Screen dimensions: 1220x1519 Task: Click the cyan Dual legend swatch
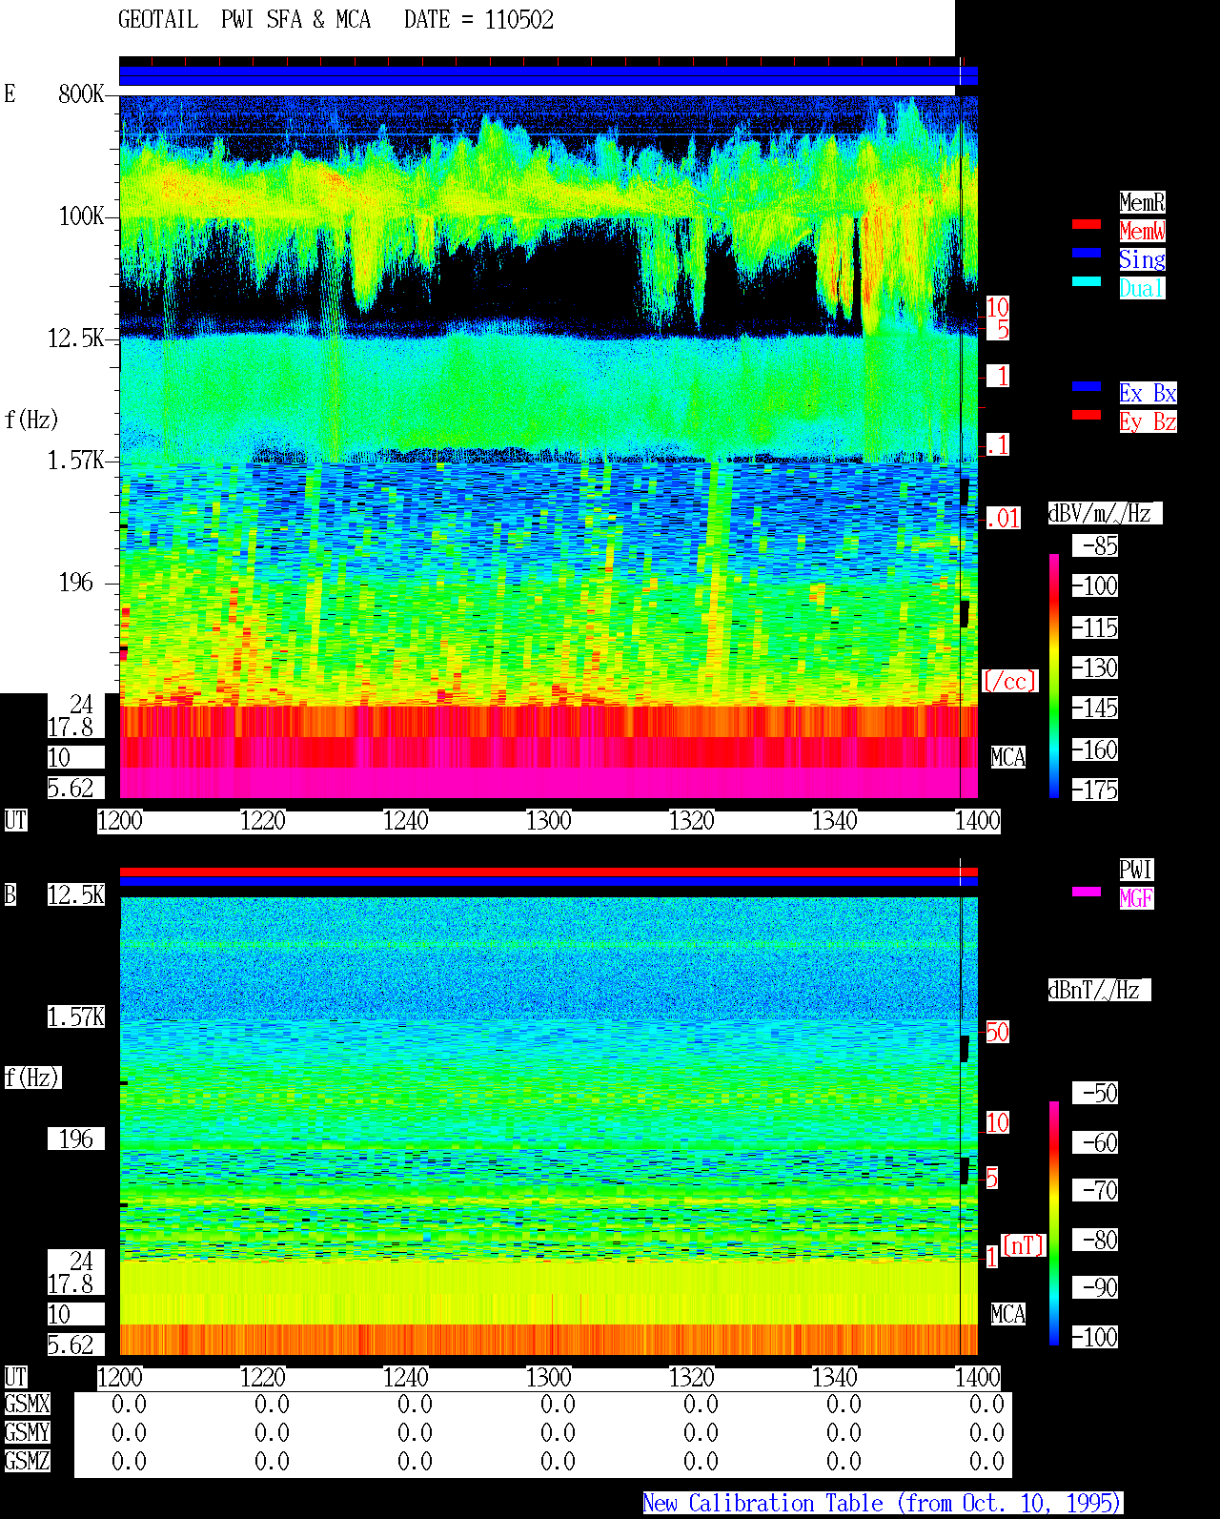[x=1087, y=281]
